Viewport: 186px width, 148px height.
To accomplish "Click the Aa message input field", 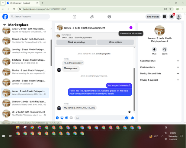I will (100, 118).
